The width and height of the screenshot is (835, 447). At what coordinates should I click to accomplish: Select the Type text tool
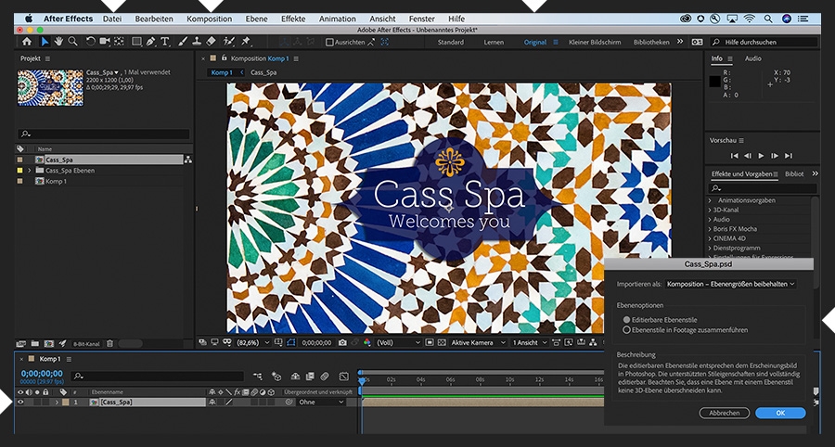165,42
